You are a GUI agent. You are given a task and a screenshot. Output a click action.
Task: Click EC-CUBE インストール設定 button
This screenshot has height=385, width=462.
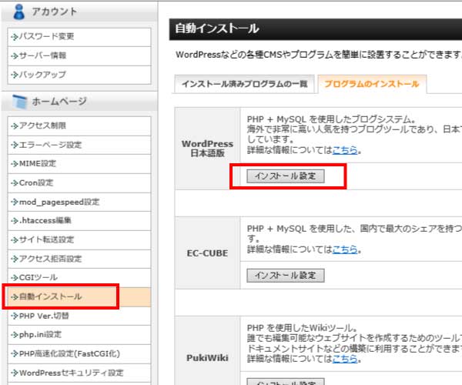tap(286, 276)
